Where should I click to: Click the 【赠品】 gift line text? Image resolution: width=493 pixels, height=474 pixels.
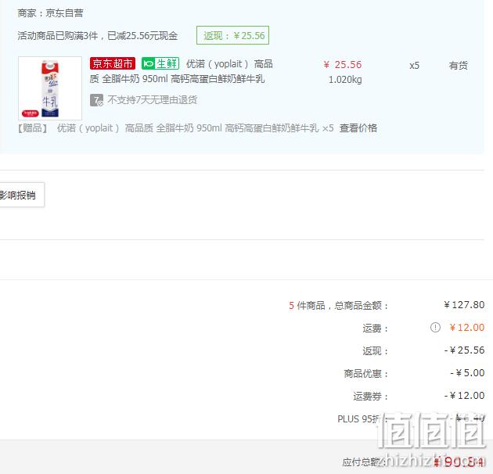click(175, 128)
